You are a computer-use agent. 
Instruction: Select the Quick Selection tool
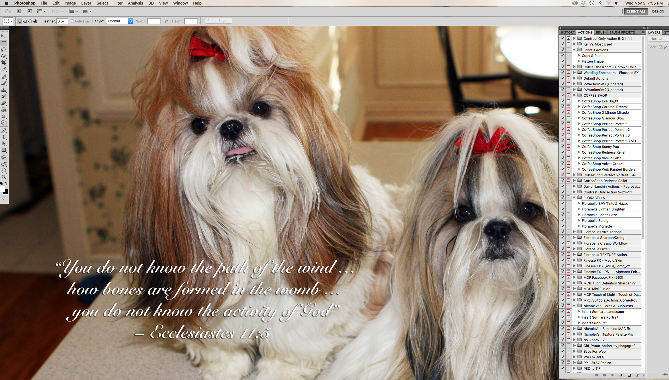tap(4, 56)
